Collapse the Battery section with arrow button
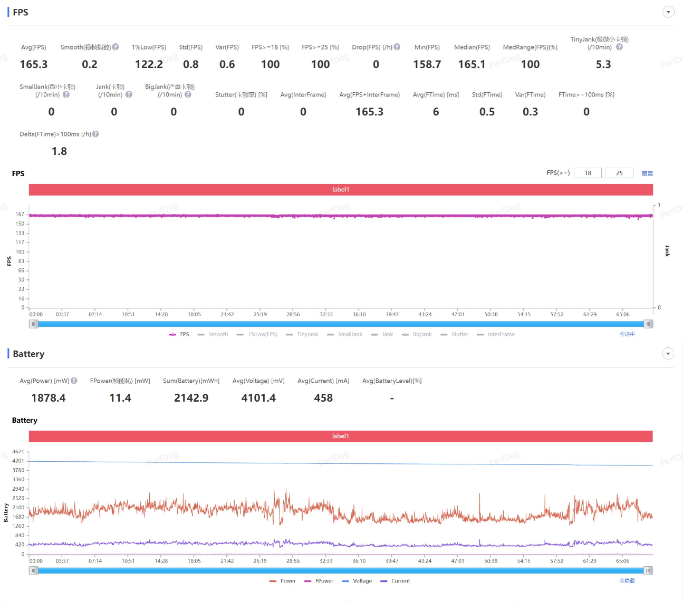The image size is (683, 602). click(x=668, y=354)
